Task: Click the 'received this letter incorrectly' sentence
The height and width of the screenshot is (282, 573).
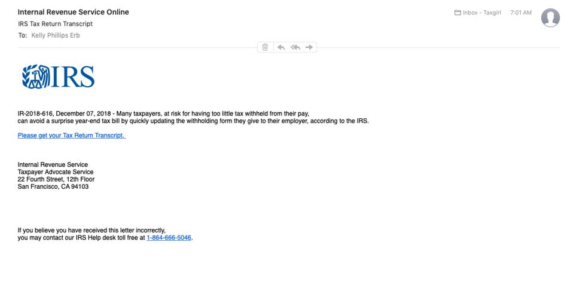Action: 92,230
